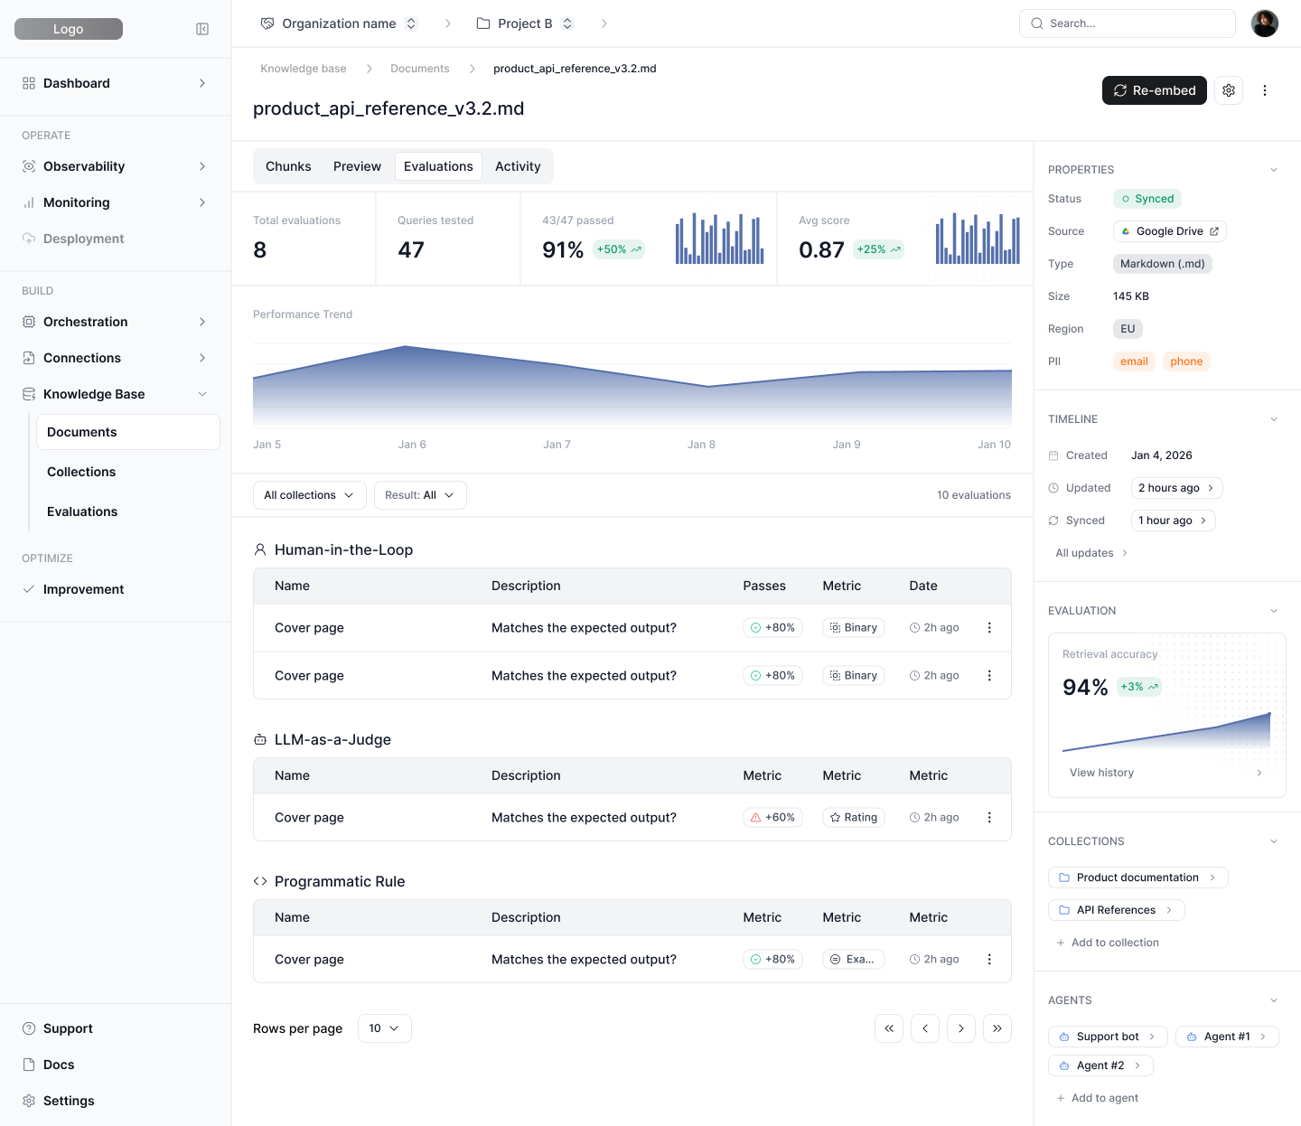Screen dimensions: 1301x1126
Task: Click the Re-embed button
Action: (1154, 90)
